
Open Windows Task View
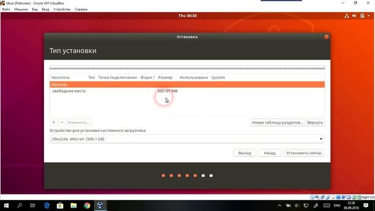tap(33, 206)
